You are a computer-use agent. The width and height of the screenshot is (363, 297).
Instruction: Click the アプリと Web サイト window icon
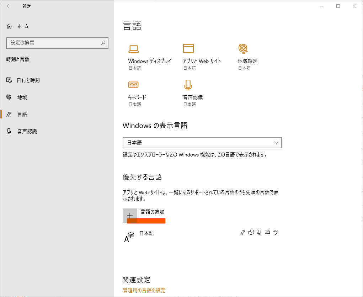(188, 48)
